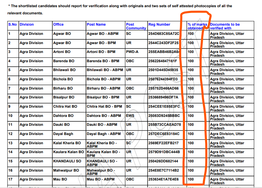The height and width of the screenshot is (188, 262).
Task: Click the S.No column header
Action: point(13,25)
